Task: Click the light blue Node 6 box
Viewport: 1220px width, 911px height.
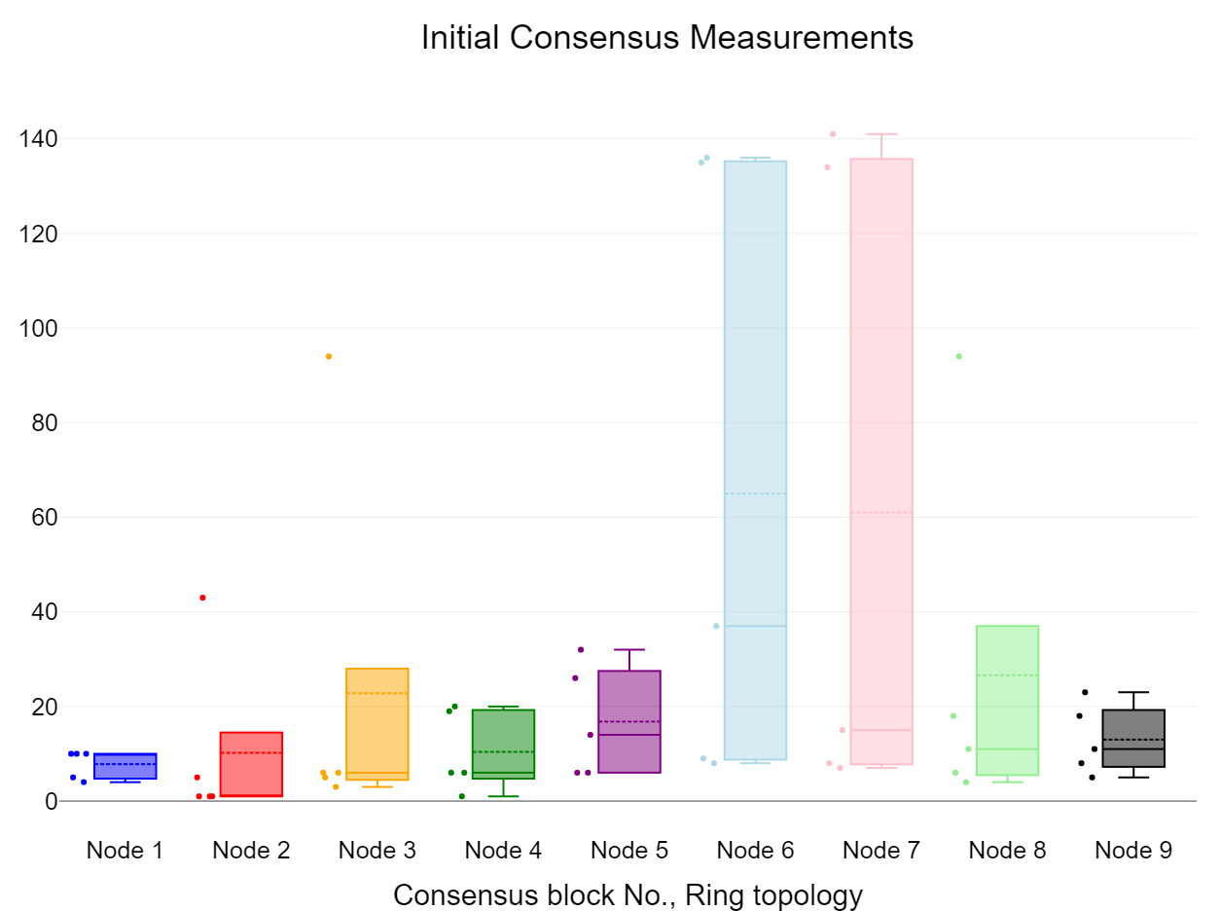Action: pyautogui.click(x=755, y=459)
